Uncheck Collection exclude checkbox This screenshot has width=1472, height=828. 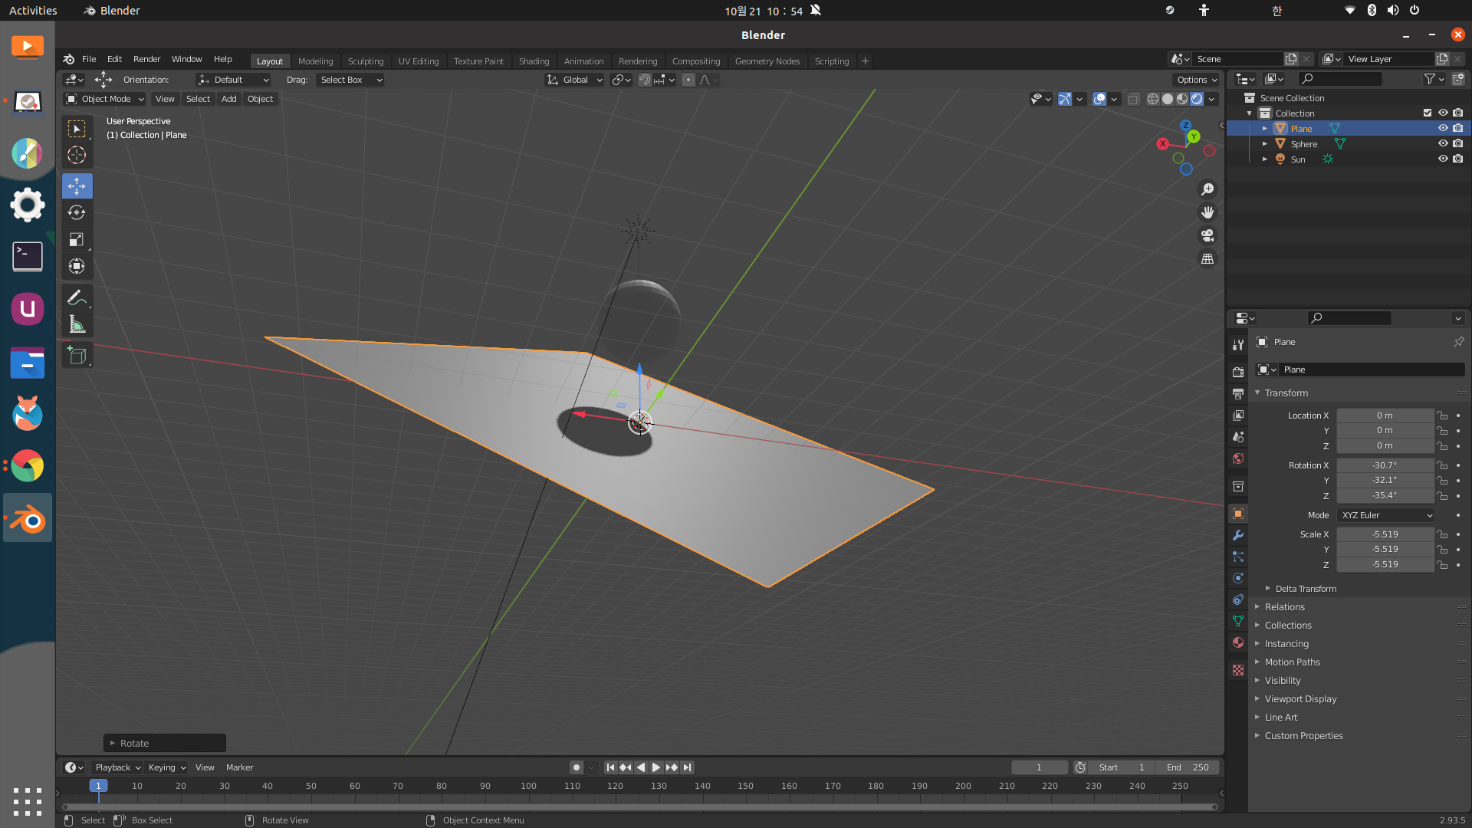[x=1427, y=113]
